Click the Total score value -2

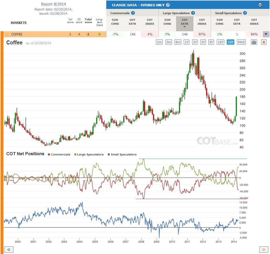point(88,34)
